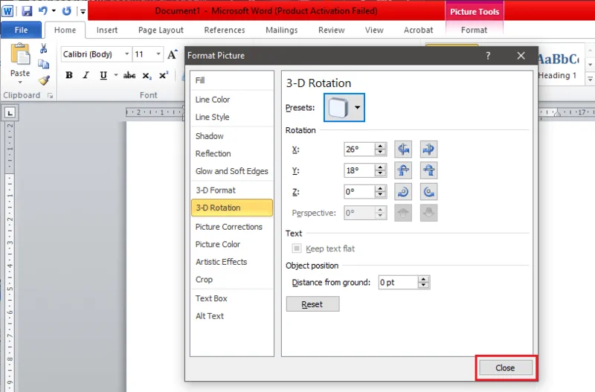The image size is (595, 392).
Task: Select Reflection category
Action: (x=232, y=153)
